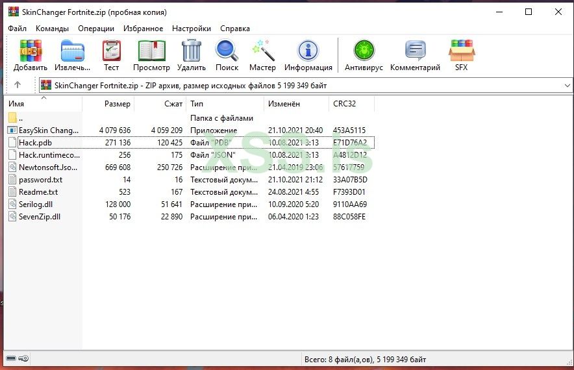Viewport: 574px width, 370px height.
Task: Select the password.txt file name
Action: coord(41,180)
